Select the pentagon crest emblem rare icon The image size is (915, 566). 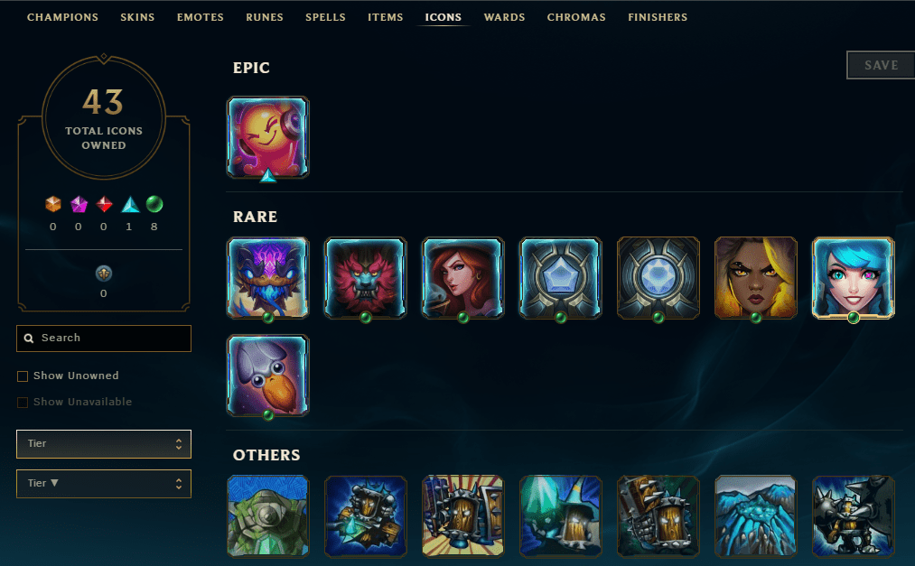click(x=560, y=278)
